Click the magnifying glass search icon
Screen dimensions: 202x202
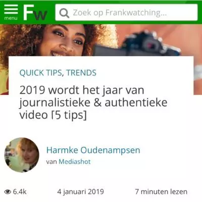(x=64, y=13)
